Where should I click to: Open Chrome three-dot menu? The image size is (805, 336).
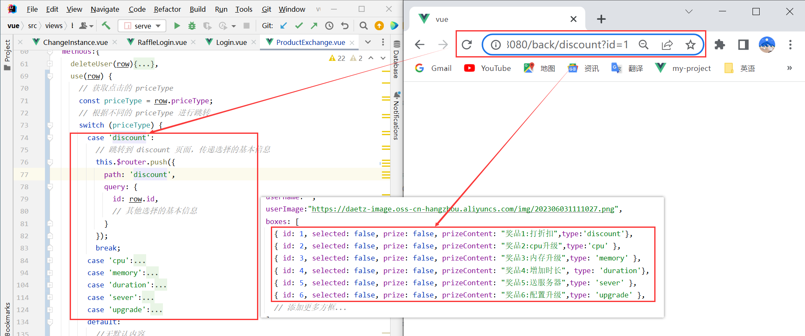pos(790,44)
